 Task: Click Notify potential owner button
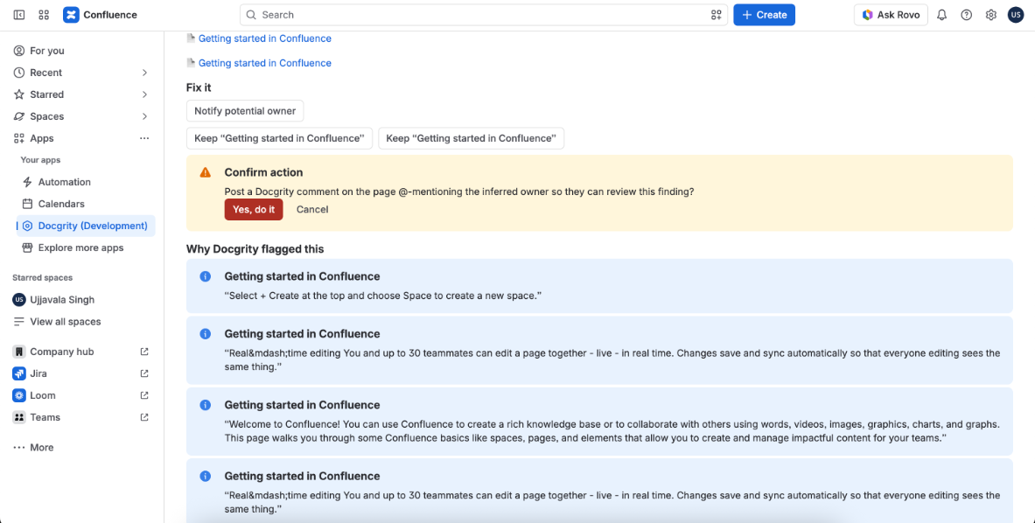(245, 111)
